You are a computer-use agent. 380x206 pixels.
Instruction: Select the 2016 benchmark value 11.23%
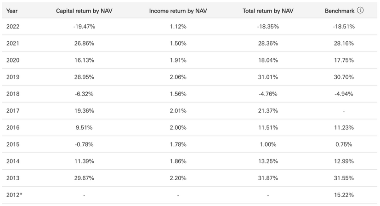pos(344,127)
